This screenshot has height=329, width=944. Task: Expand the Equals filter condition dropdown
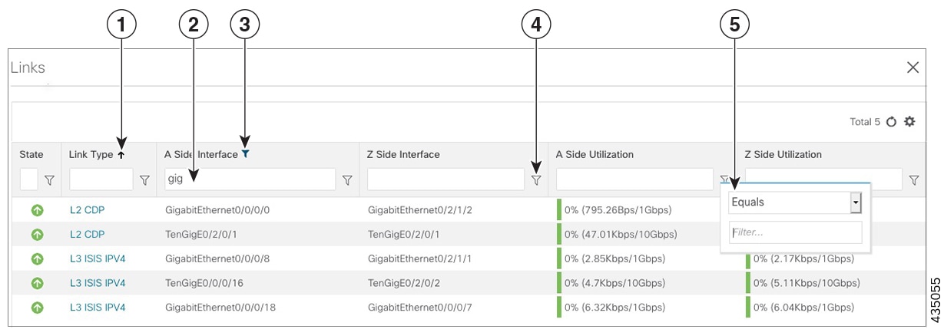coord(856,202)
